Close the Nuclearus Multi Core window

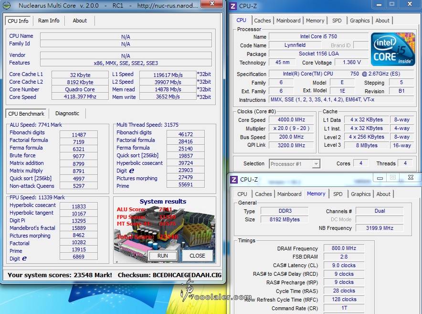212,3
